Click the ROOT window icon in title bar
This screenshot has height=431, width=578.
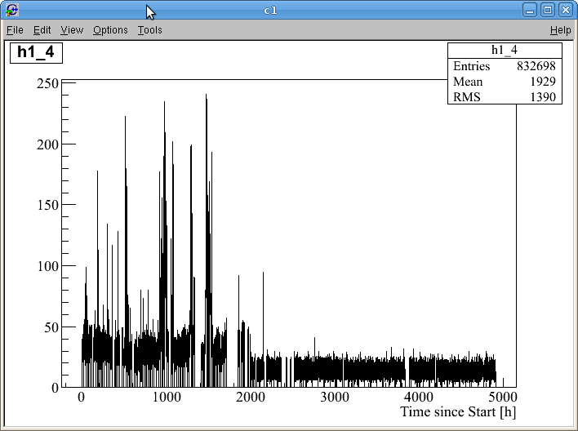[12, 10]
